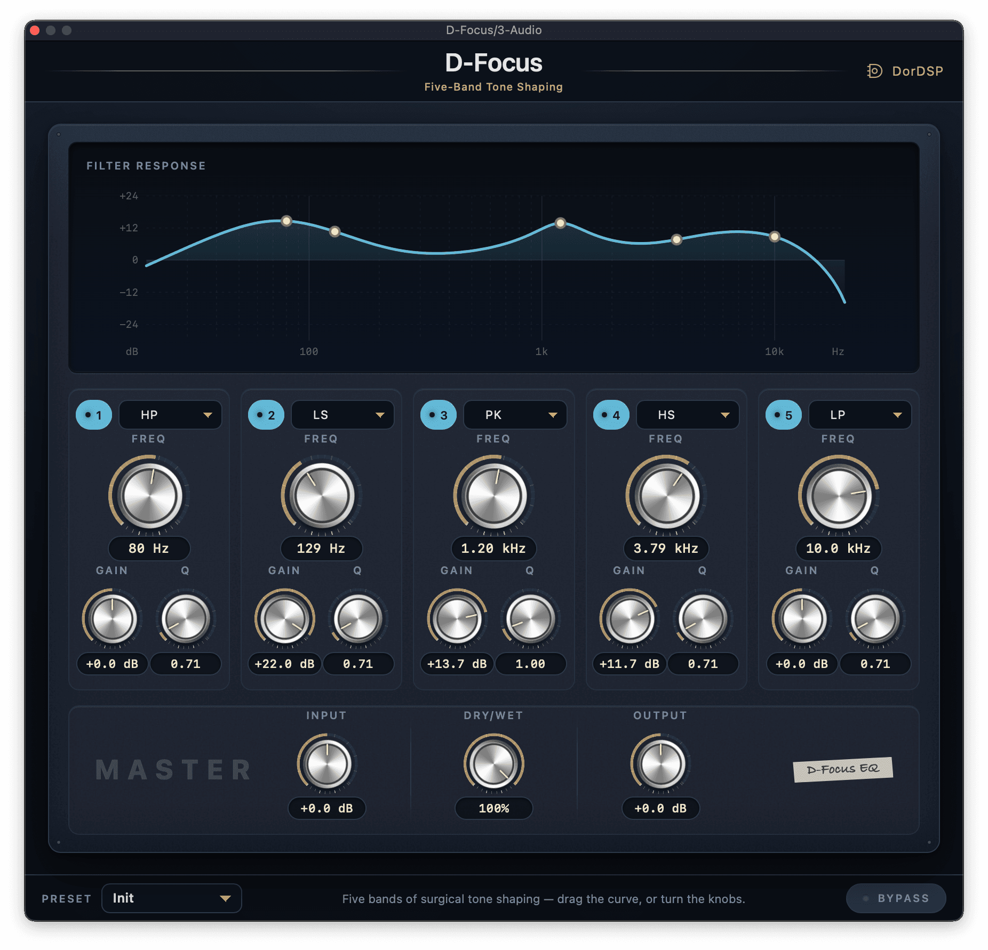Click band 2 Q value 0.71

(358, 664)
